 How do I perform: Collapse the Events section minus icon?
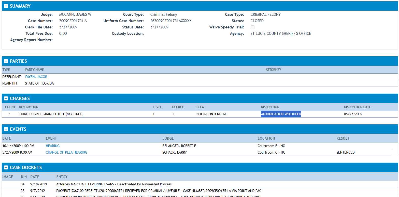[x=6, y=129]
